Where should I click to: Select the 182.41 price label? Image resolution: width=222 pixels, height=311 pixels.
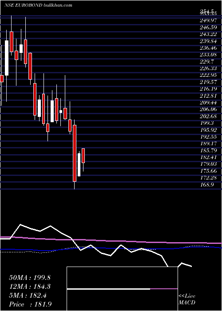coord(208,157)
